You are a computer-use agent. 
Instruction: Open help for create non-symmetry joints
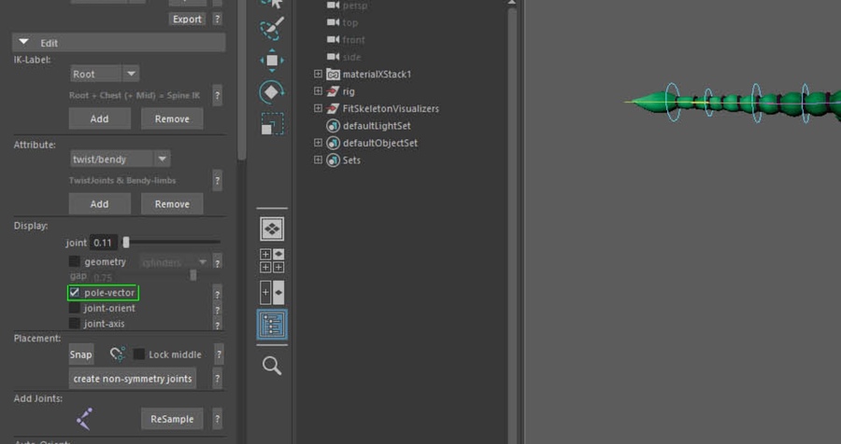[217, 379]
